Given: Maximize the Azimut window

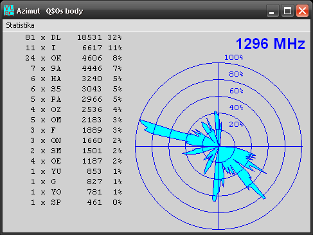Looking at the screenshot, I should click(287, 10).
